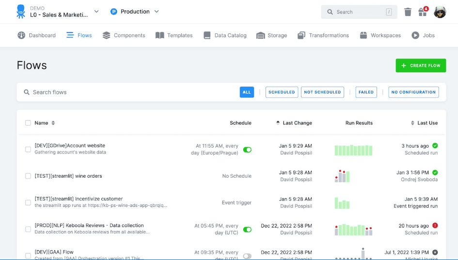Viewport: 458px width, 260px height.
Task: Filter flows by ALL
Action: pyautogui.click(x=247, y=92)
